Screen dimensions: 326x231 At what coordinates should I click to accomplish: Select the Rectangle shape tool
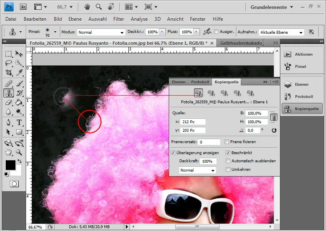pos(19,132)
